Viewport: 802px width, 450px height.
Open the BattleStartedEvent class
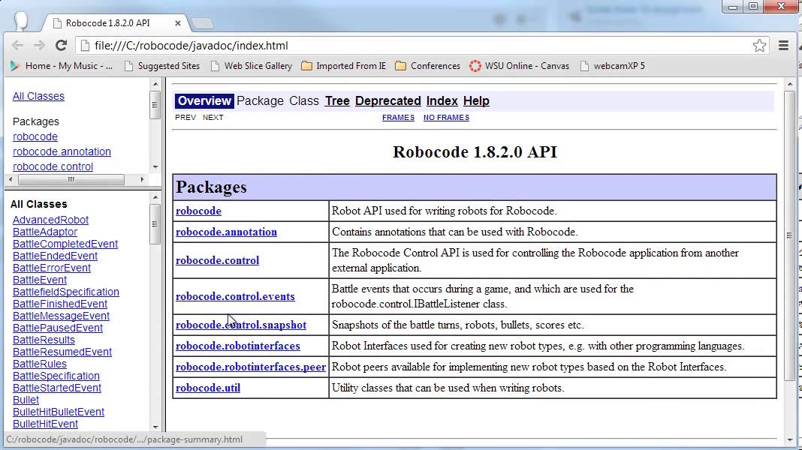[x=57, y=388]
